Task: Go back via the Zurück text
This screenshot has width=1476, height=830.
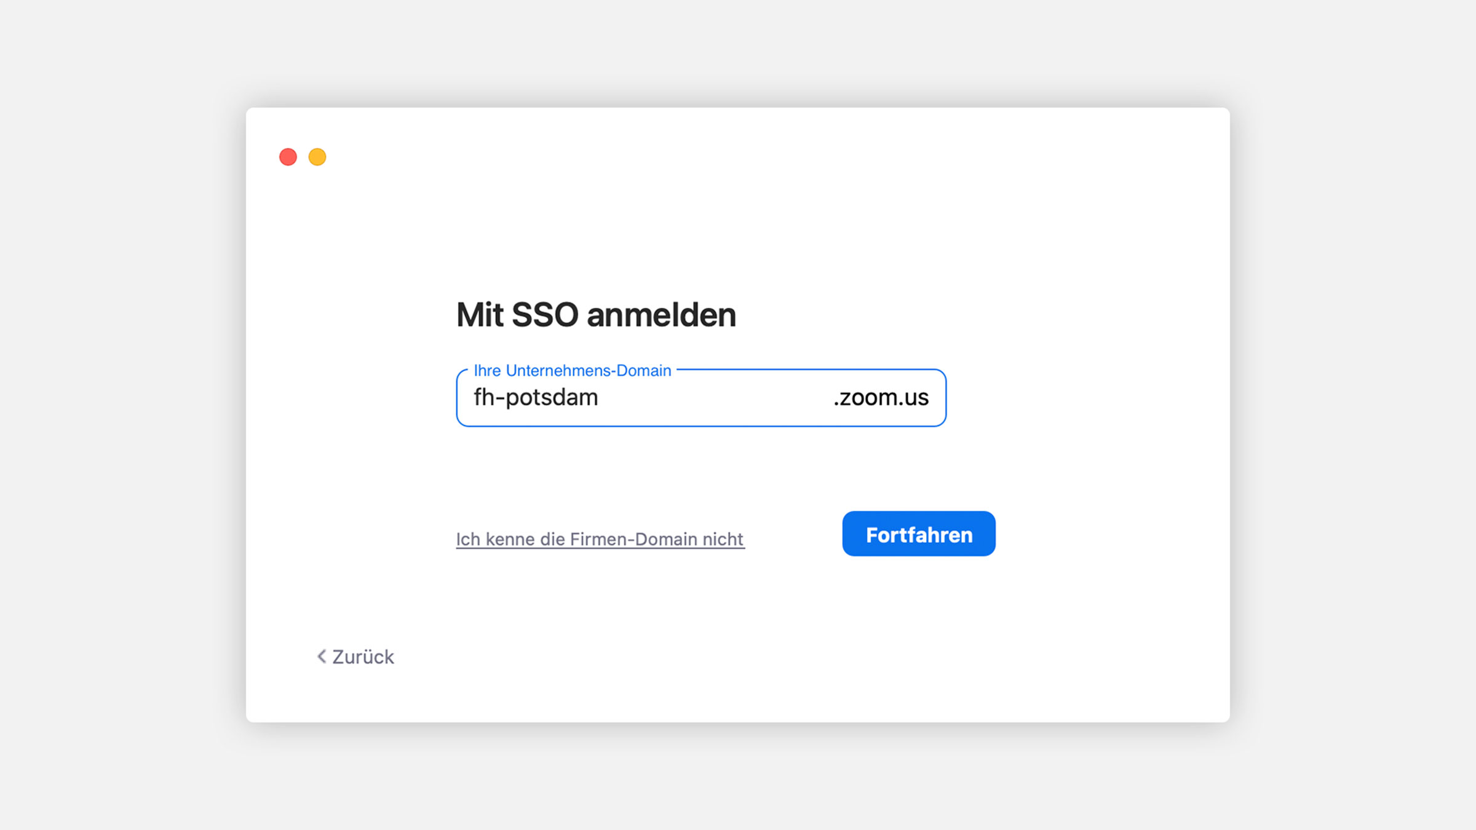Action: coord(363,657)
